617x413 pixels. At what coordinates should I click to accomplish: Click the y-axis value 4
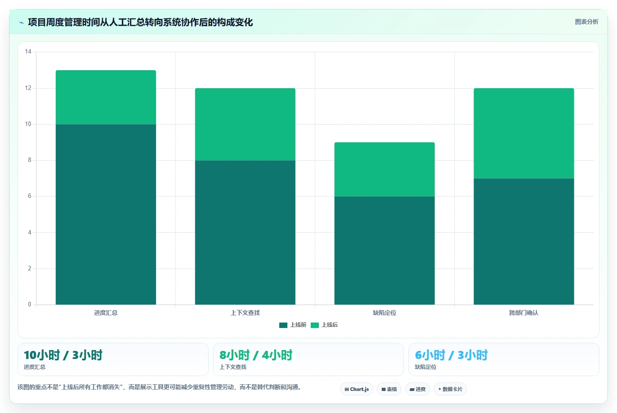point(30,233)
